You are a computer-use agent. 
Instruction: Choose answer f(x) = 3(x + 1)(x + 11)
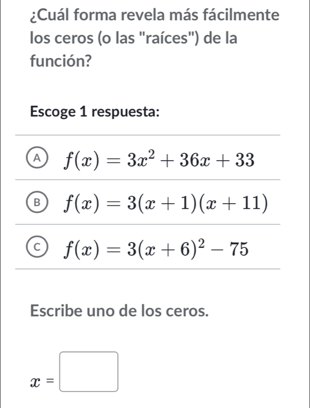167,203
